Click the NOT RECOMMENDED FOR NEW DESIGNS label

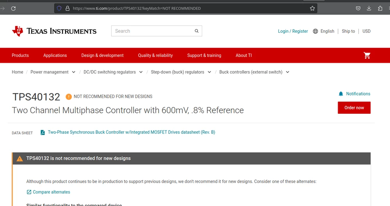pos(113,97)
